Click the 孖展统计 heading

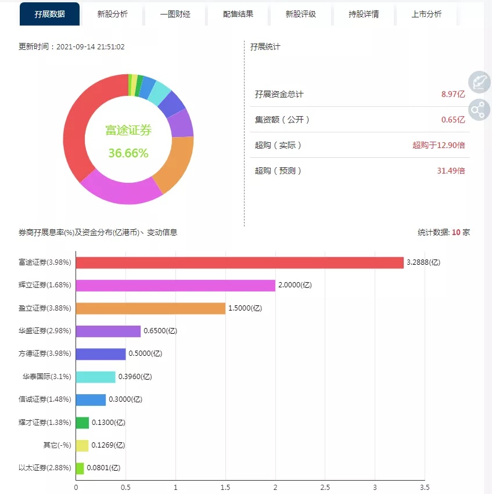(265, 47)
